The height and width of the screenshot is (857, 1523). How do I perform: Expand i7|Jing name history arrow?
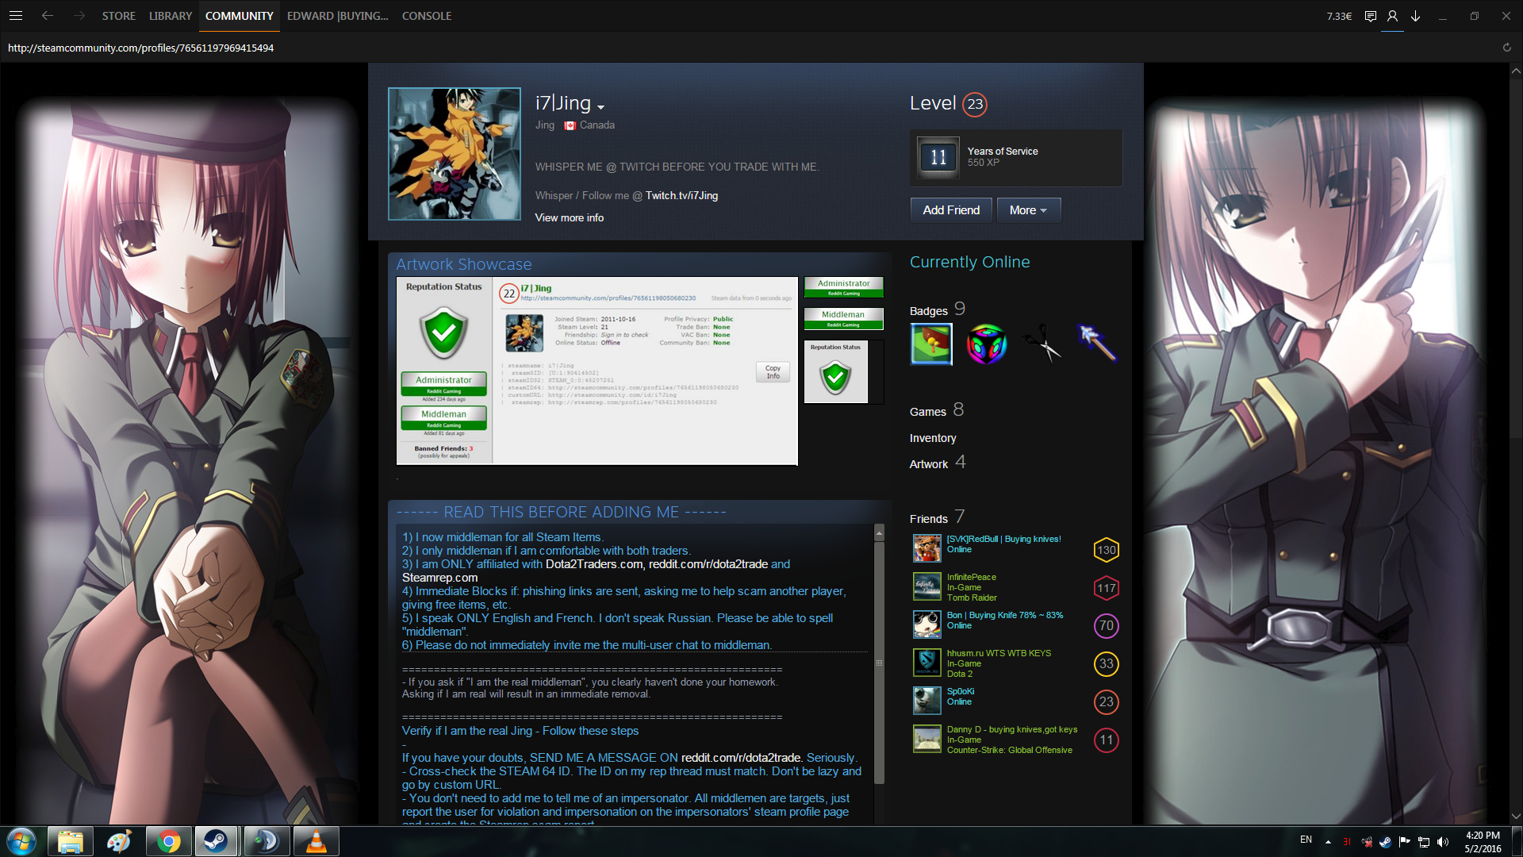click(601, 107)
